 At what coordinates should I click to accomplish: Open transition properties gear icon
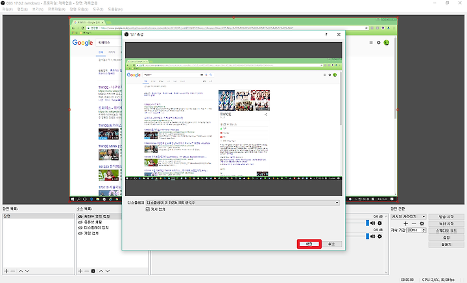(422, 223)
